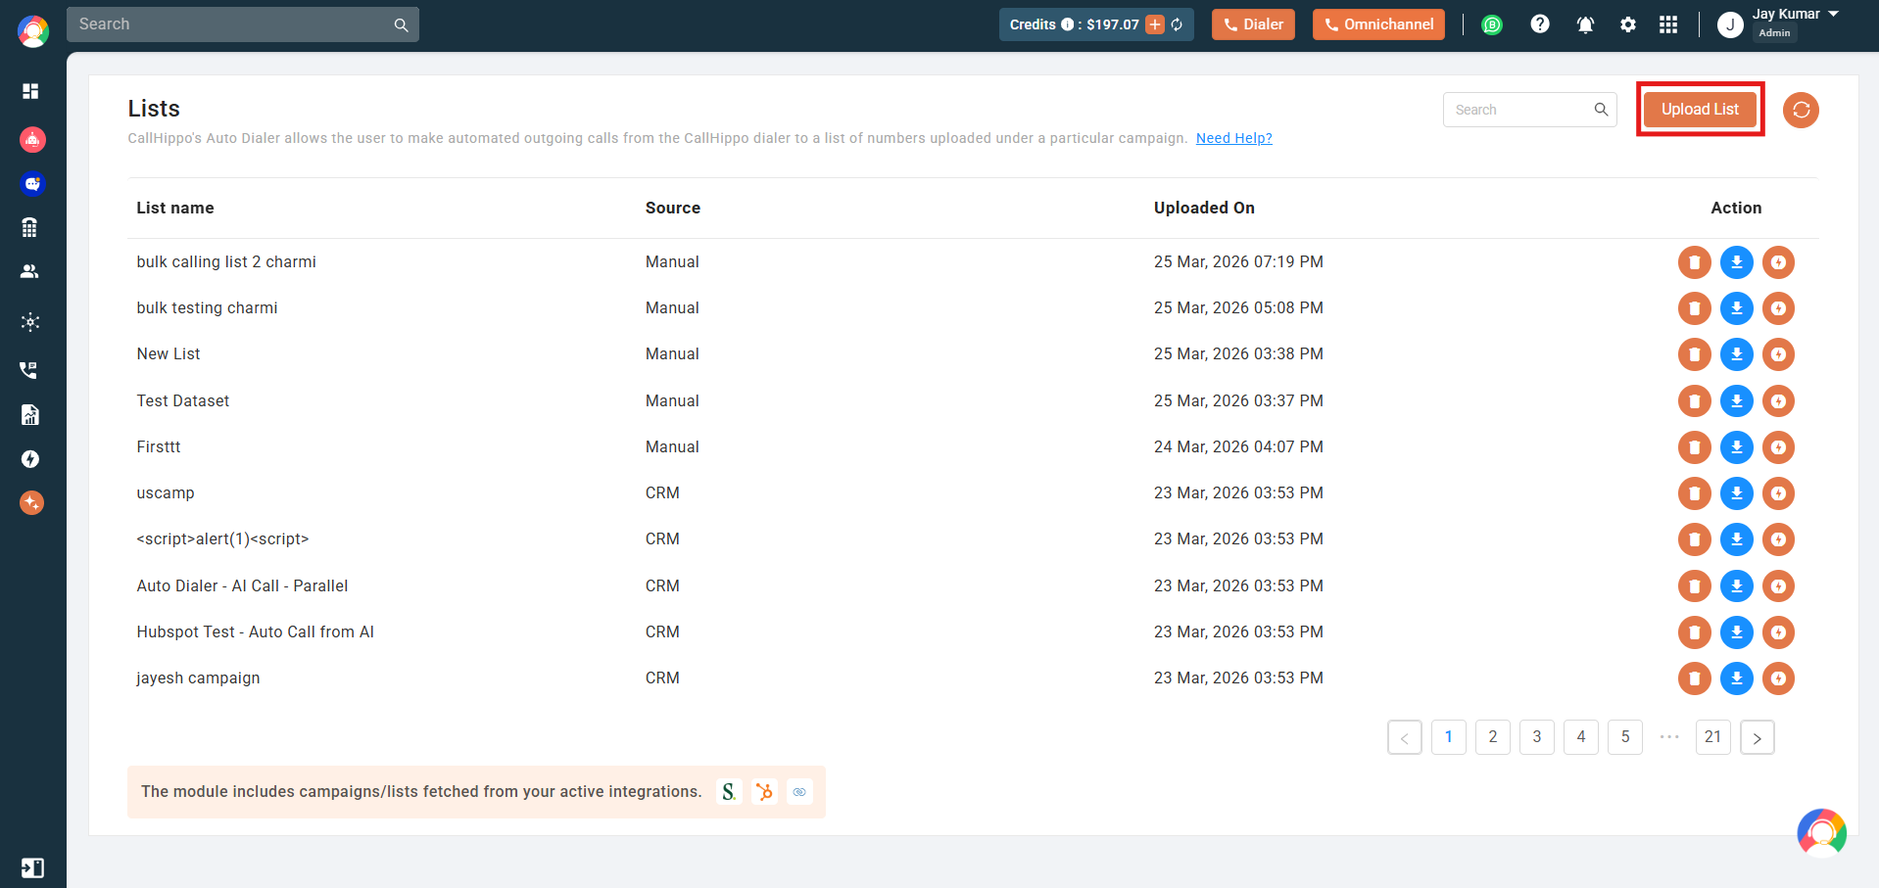Click the Salesmate S integration icon
The width and height of the screenshot is (1879, 888).
729,791
